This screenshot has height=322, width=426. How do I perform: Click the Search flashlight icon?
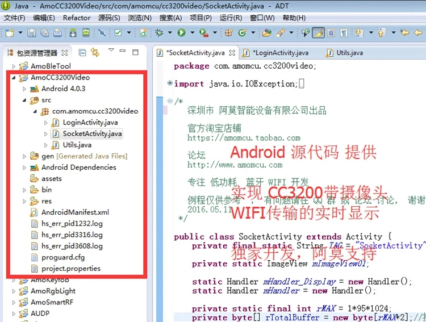(281, 33)
